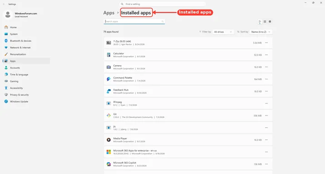
Task: Select the Apps sidebar item
Action: coord(26,61)
